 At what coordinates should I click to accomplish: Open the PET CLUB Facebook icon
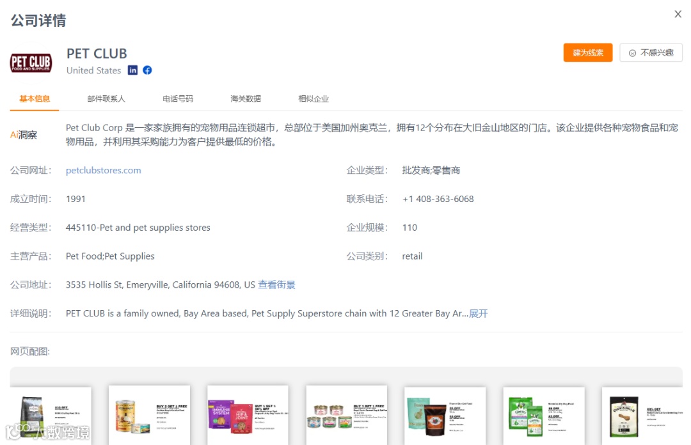147,70
